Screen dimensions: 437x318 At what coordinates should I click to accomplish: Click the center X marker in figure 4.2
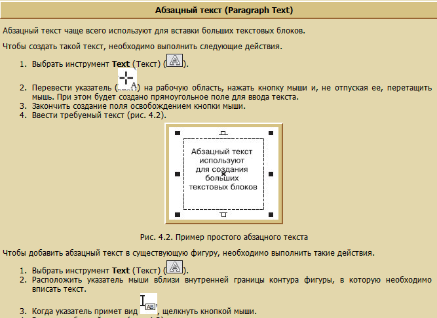pyautogui.click(x=223, y=174)
